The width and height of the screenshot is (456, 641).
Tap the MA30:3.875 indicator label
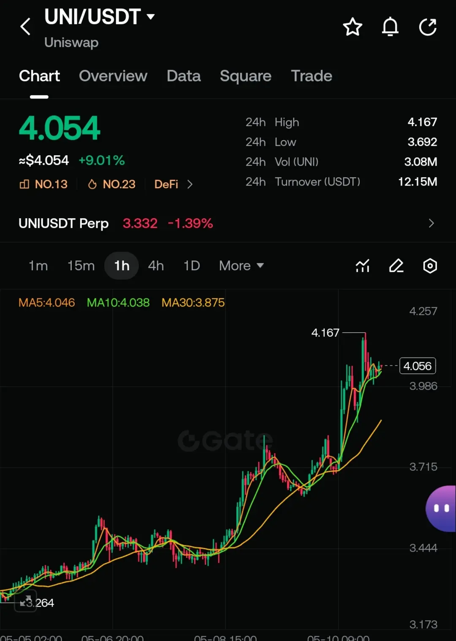click(193, 303)
